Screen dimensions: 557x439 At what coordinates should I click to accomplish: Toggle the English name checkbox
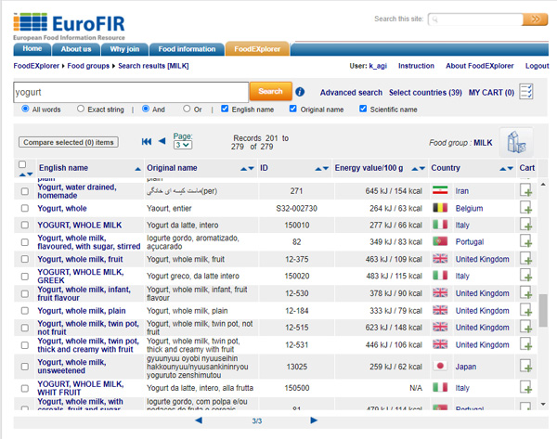[x=225, y=109]
